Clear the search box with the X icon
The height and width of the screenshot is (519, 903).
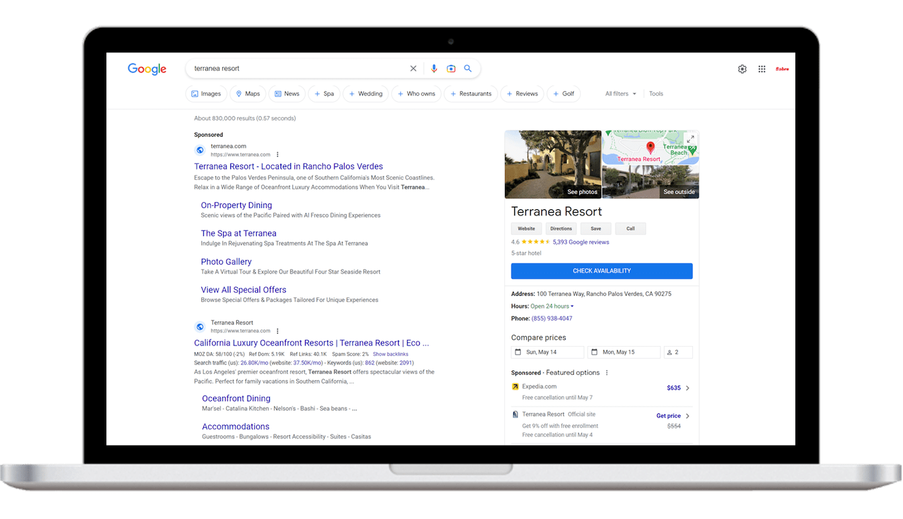[x=413, y=69]
